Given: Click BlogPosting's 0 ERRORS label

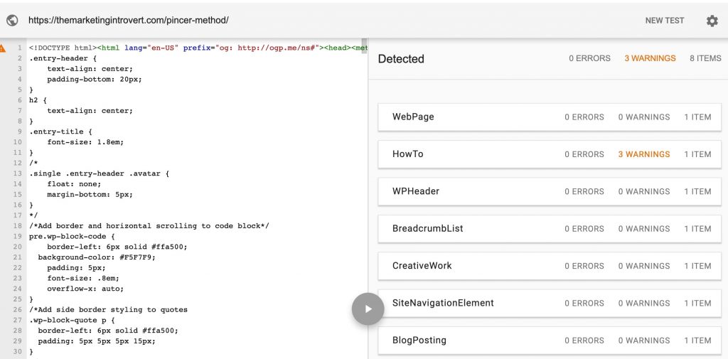Looking at the screenshot, I should click(x=584, y=340).
